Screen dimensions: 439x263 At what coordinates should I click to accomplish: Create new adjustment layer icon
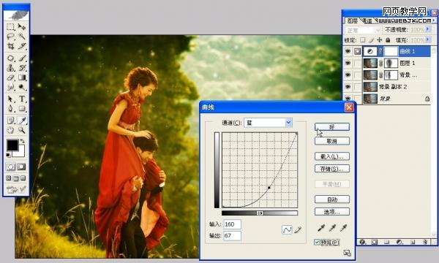(x=399, y=242)
